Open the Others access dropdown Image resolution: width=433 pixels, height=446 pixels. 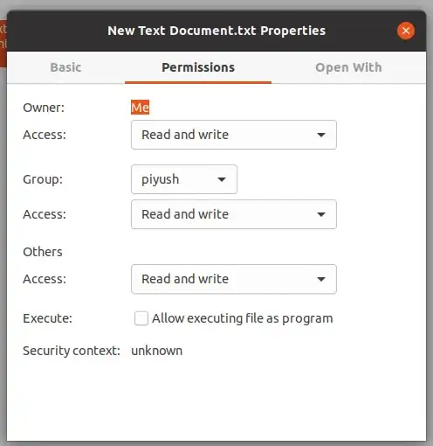pyautogui.click(x=234, y=279)
